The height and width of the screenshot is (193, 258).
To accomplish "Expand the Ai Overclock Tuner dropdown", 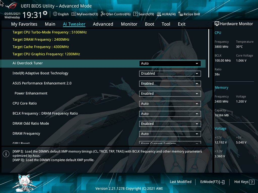I will click(x=170, y=64).
